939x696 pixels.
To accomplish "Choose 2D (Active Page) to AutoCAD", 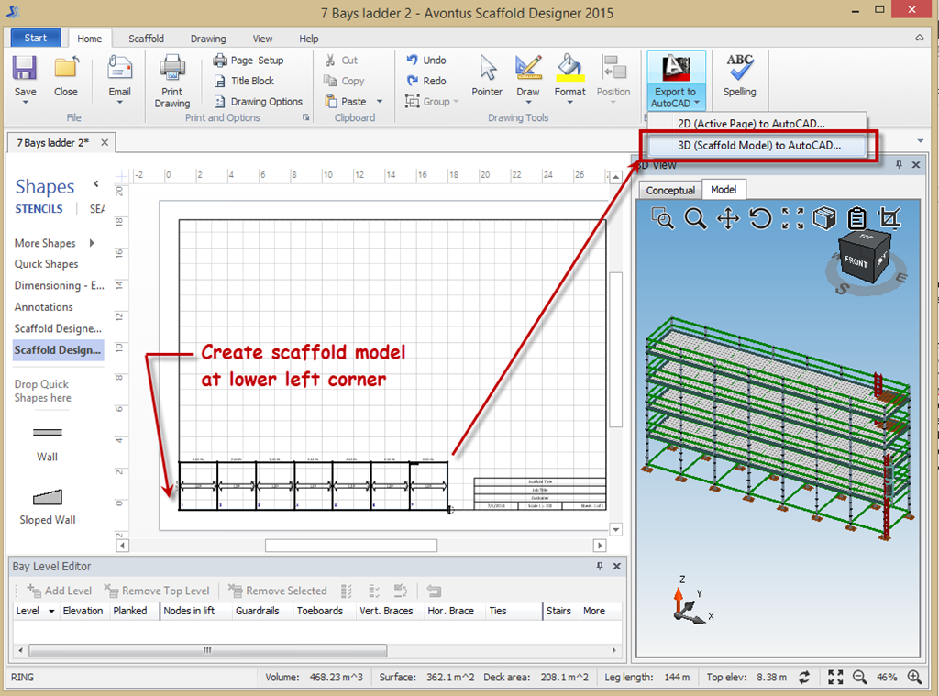I will point(752,124).
